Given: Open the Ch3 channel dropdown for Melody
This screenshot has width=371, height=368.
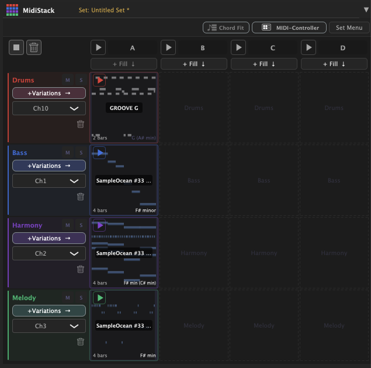Looking at the screenshot, I should [x=49, y=326].
